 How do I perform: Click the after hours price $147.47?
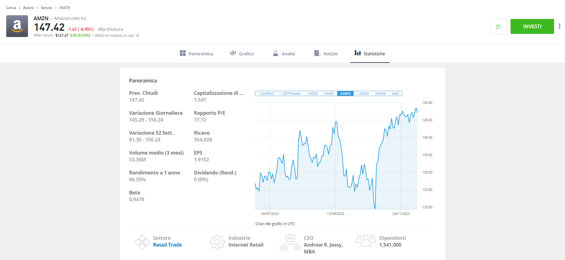pos(62,35)
